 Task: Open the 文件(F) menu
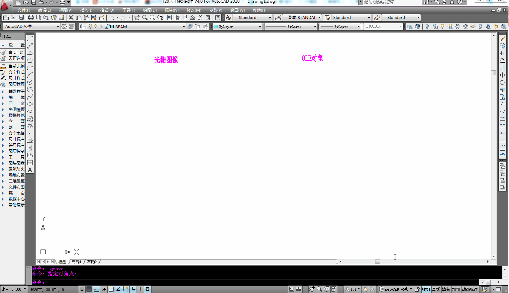point(24,10)
